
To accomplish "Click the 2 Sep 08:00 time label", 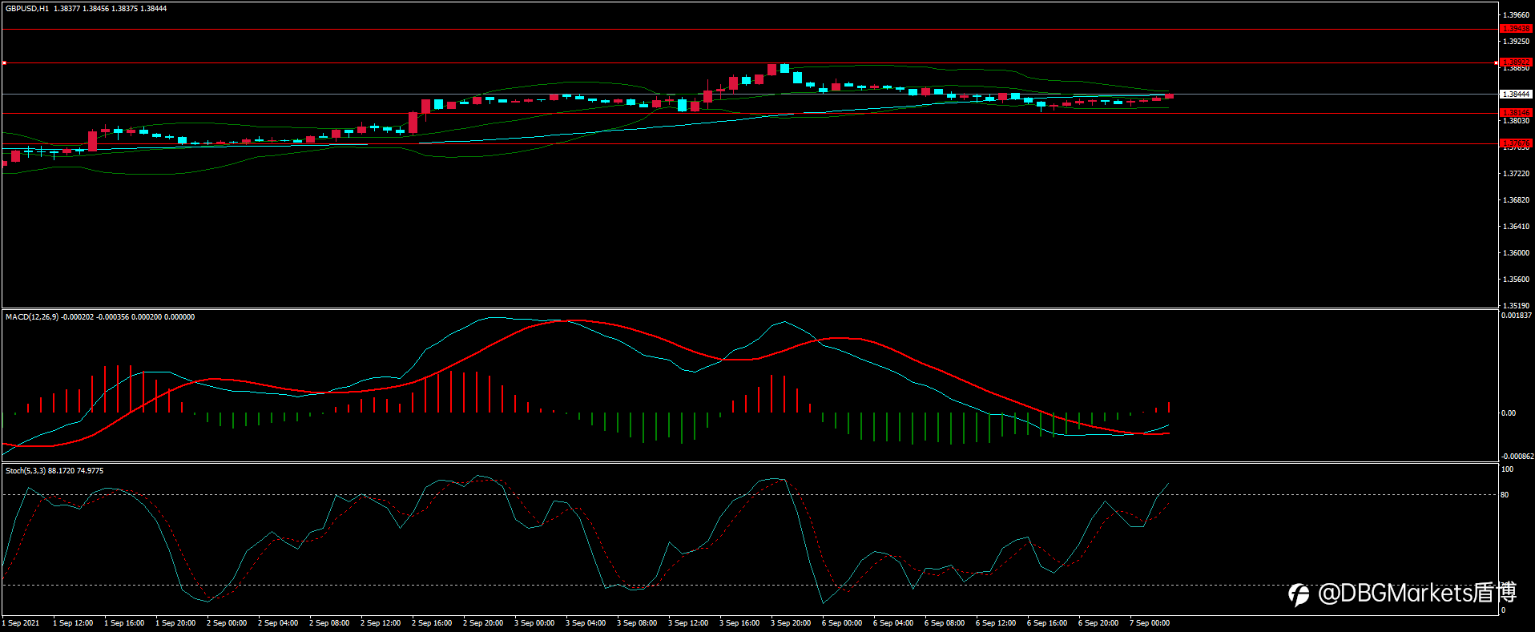I will click(x=329, y=623).
